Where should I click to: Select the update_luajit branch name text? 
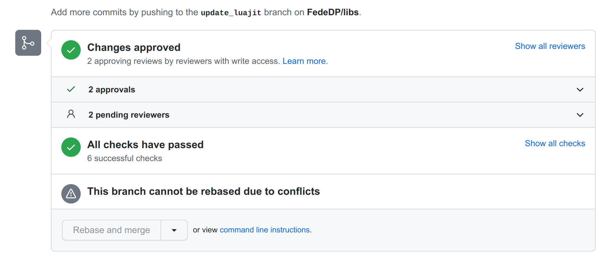point(231,12)
